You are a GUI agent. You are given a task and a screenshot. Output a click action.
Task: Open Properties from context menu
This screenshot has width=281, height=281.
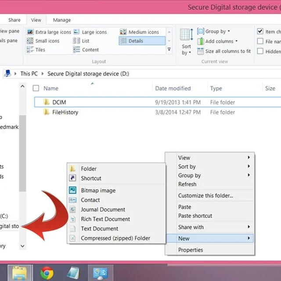(x=210, y=250)
